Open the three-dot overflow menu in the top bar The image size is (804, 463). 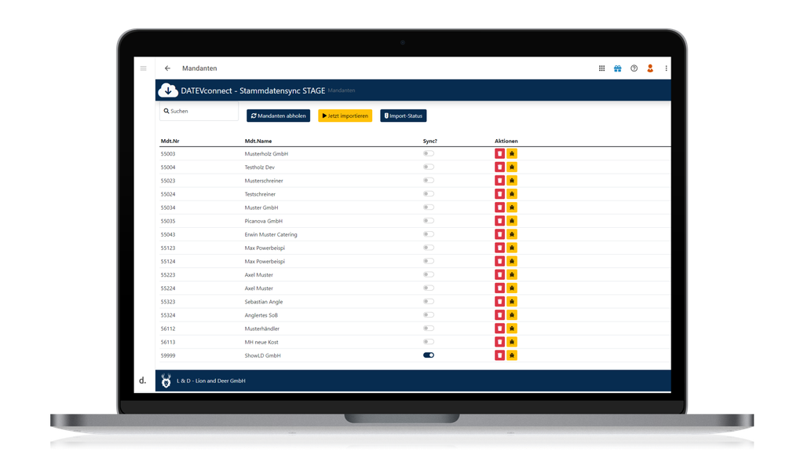click(x=666, y=68)
